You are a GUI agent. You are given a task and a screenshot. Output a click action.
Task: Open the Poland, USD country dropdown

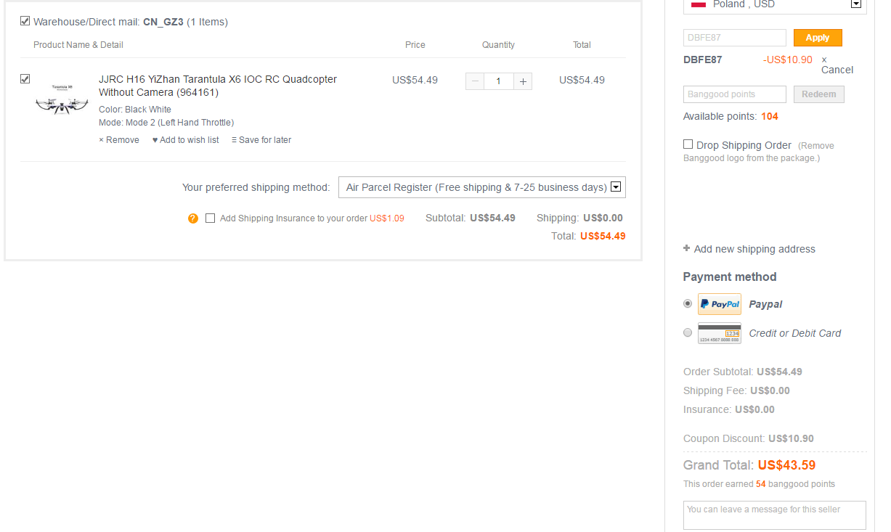point(775,6)
